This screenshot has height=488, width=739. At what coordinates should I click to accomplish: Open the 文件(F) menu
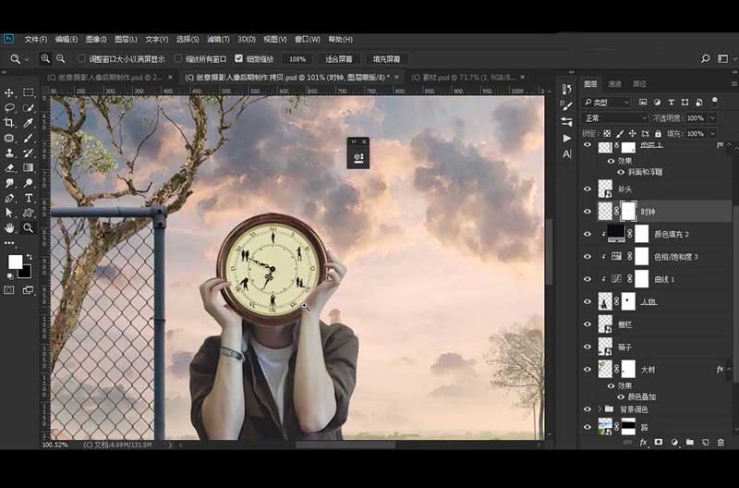[36, 39]
